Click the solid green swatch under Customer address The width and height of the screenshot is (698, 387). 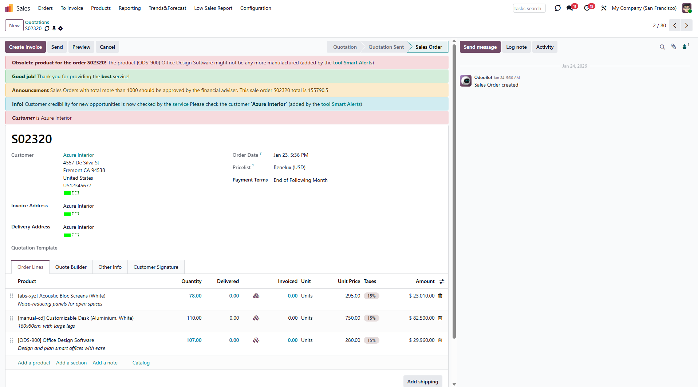(67, 193)
